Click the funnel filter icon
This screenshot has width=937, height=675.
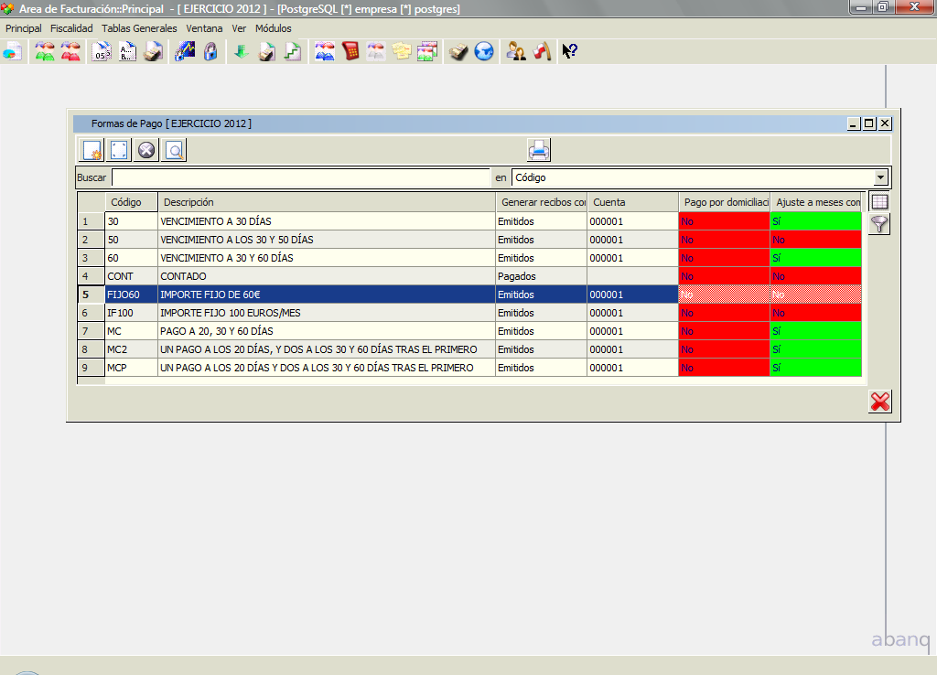[879, 224]
